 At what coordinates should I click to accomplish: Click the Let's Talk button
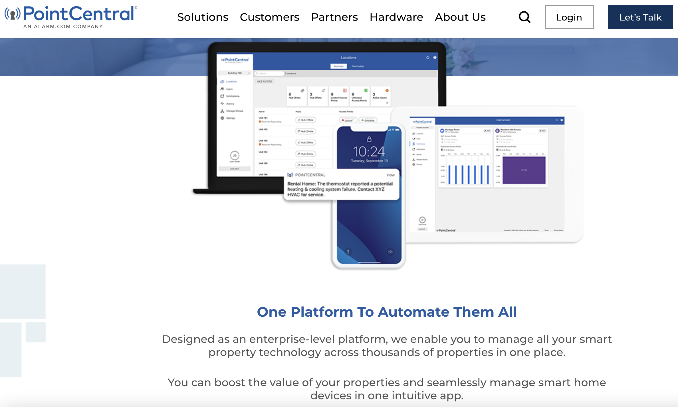tap(640, 17)
